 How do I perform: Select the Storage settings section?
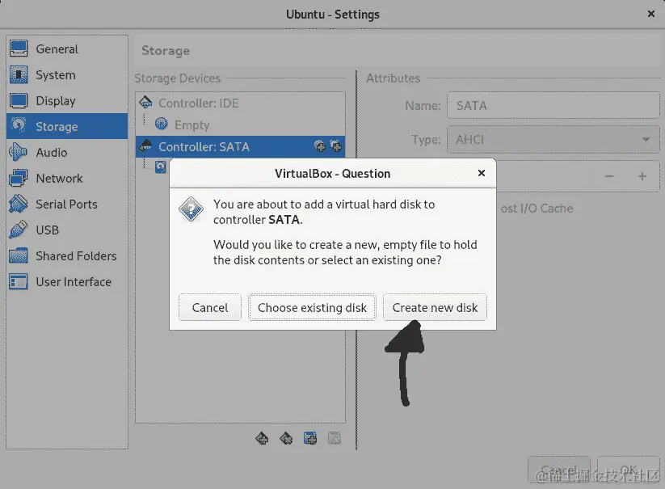(67, 126)
